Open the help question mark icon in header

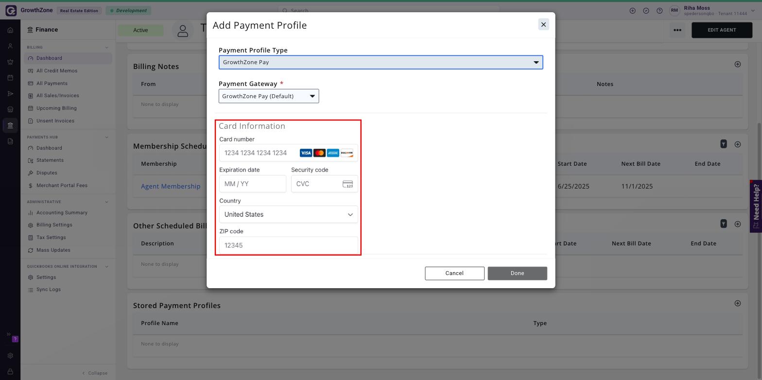659,11
